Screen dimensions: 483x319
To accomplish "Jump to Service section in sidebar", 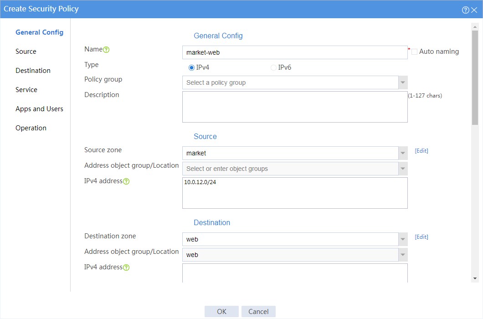I will pyautogui.click(x=26, y=90).
